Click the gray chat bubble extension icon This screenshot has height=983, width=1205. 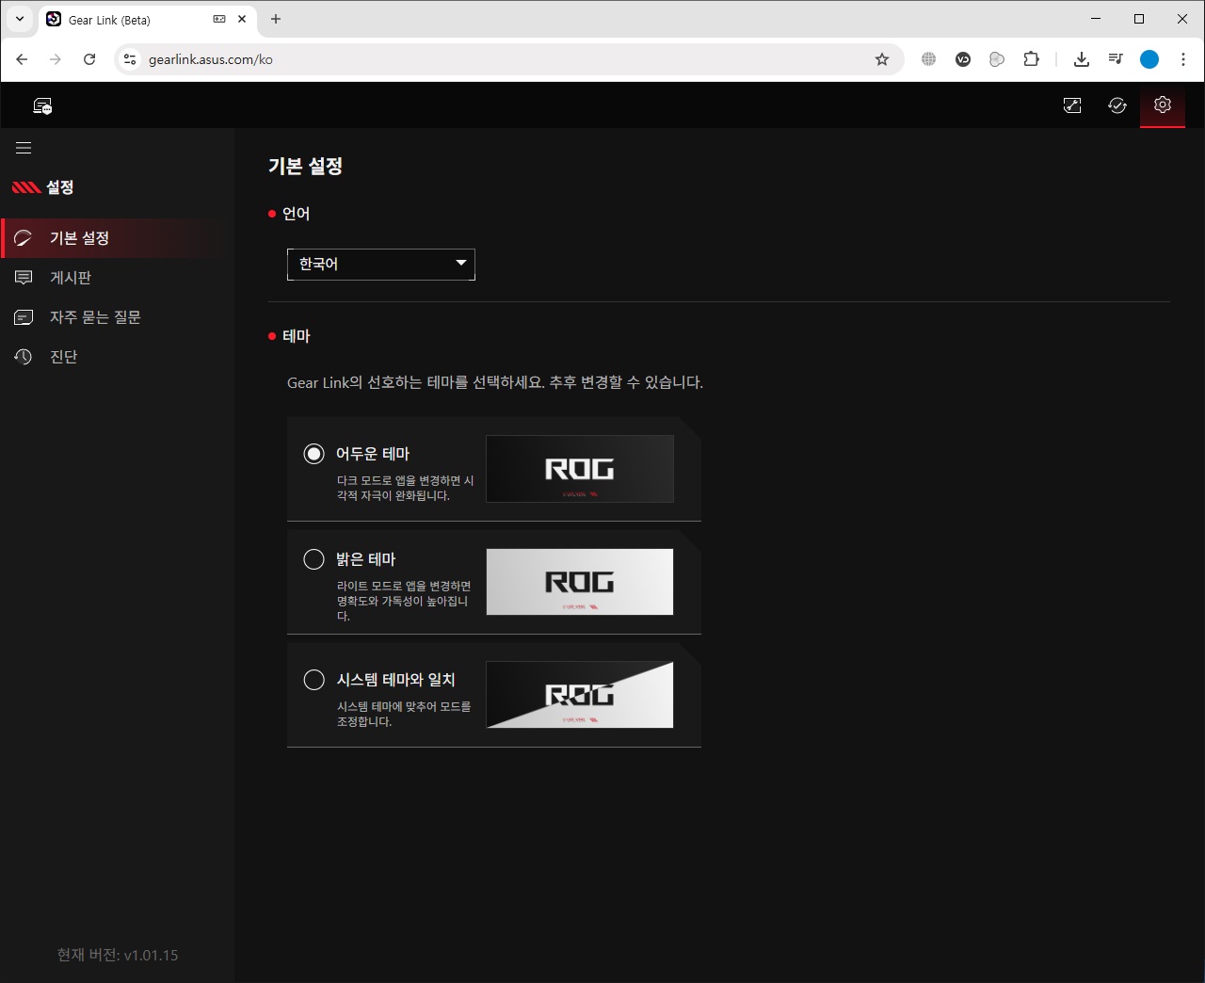pyautogui.click(x=997, y=59)
